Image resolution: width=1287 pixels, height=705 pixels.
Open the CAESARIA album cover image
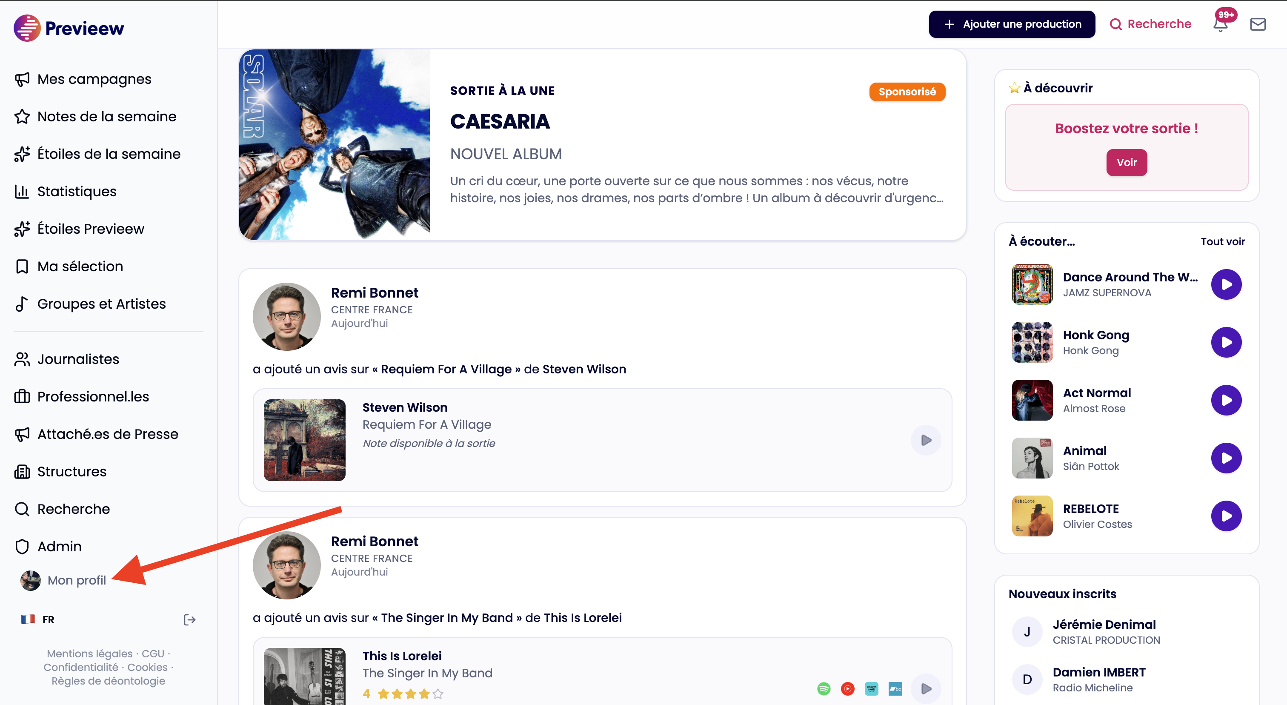point(334,144)
